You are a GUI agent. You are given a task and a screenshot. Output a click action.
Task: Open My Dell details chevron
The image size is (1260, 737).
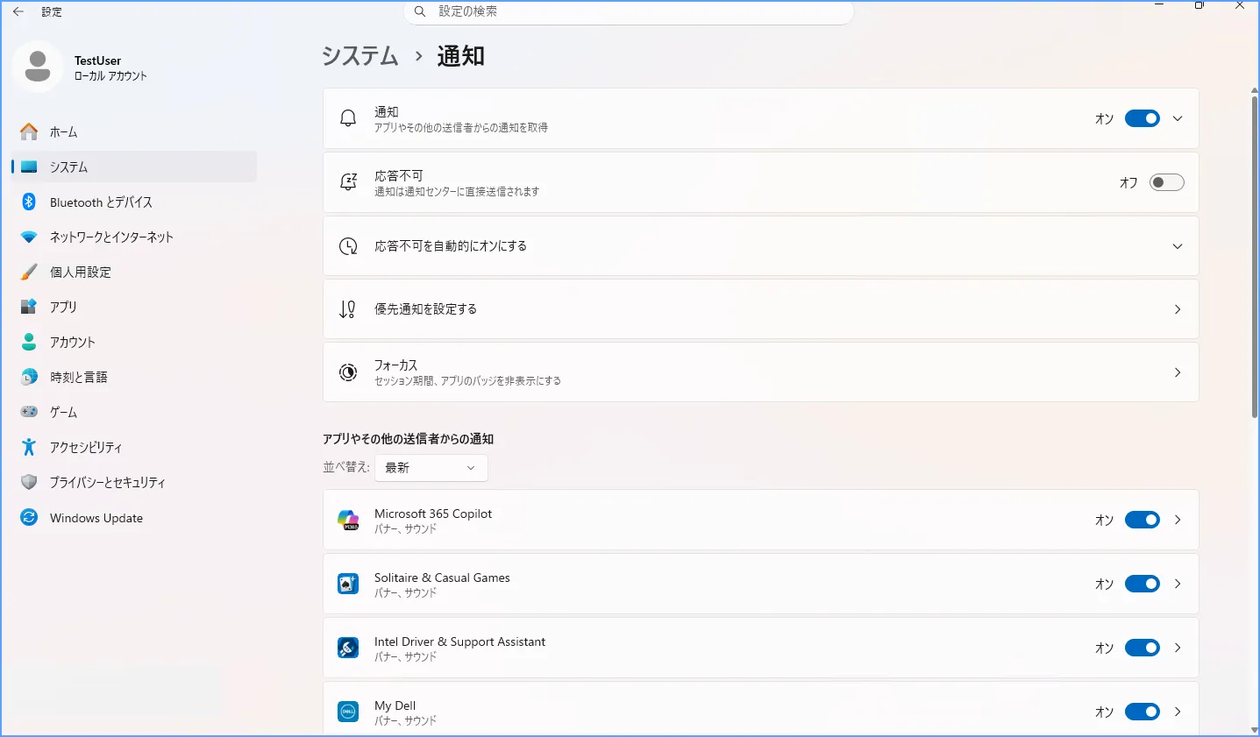point(1178,712)
